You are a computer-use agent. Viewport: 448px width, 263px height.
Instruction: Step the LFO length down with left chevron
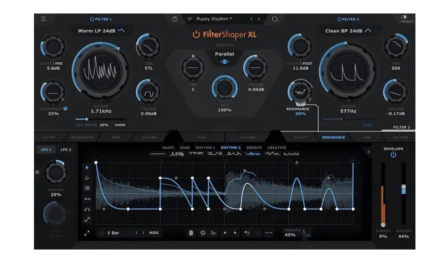137,233
